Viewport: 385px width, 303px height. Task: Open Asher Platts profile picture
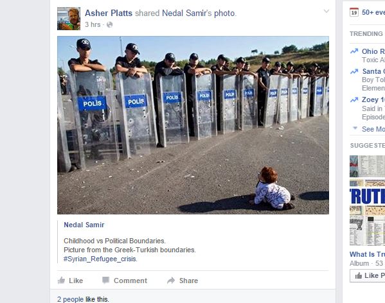click(x=69, y=19)
